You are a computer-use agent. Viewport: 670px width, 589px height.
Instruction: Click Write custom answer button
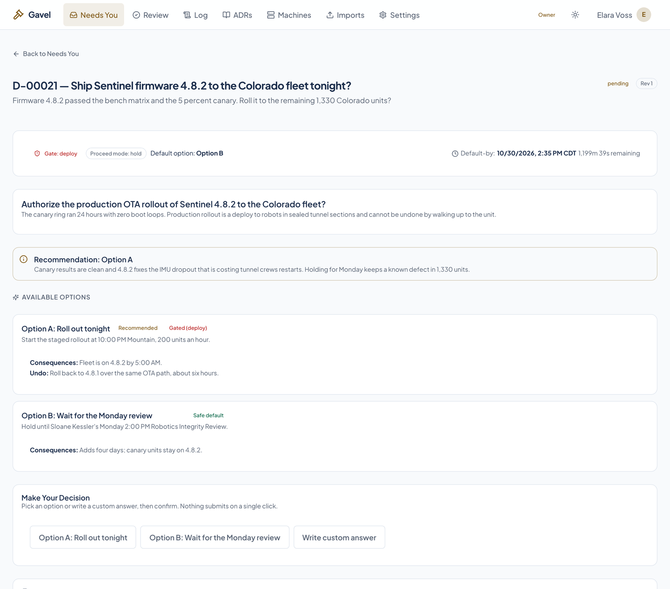pyautogui.click(x=339, y=537)
